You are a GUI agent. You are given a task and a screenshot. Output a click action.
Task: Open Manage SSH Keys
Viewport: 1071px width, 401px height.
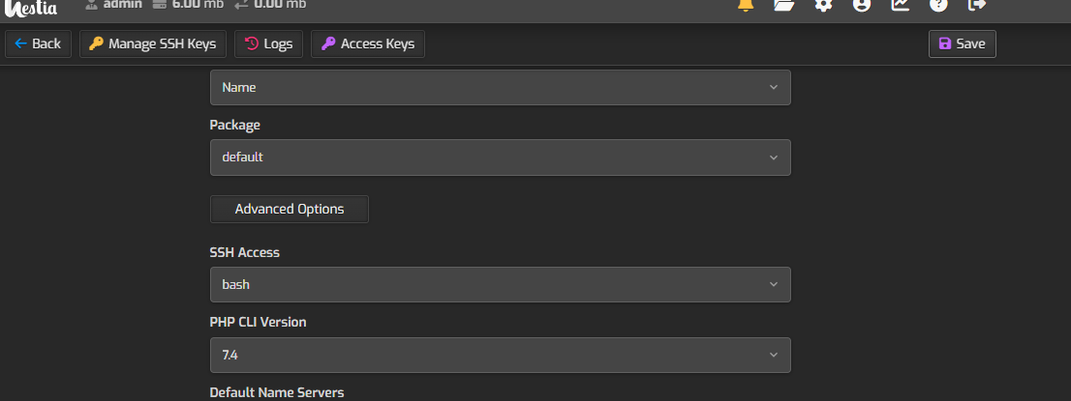[x=153, y=43]
